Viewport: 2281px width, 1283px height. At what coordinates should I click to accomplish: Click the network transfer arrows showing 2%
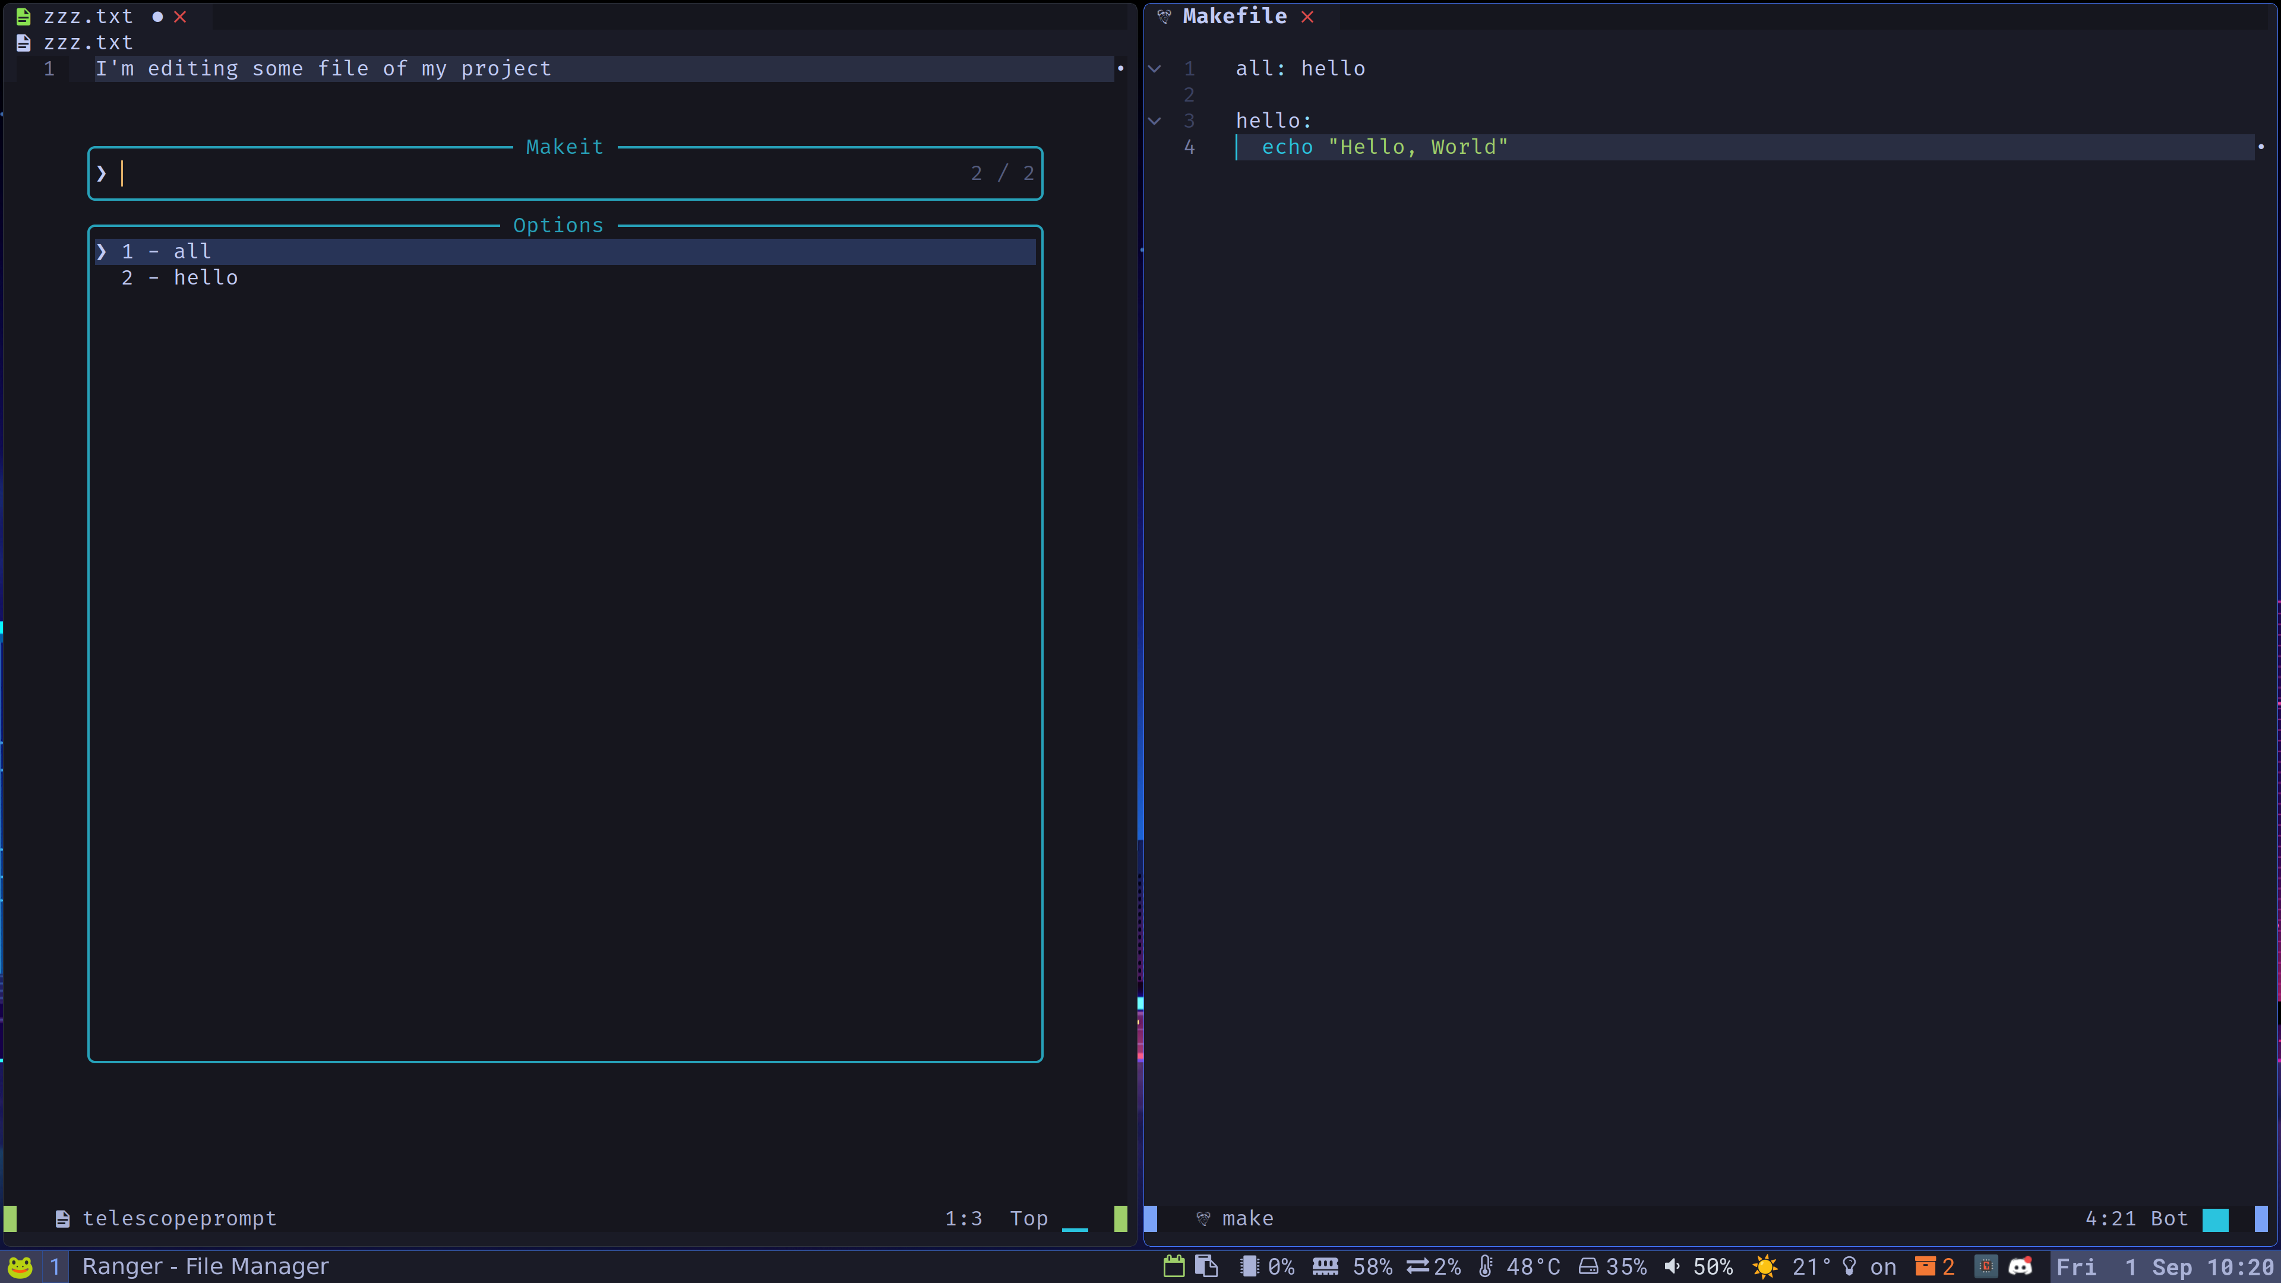coord(1420,1266)
